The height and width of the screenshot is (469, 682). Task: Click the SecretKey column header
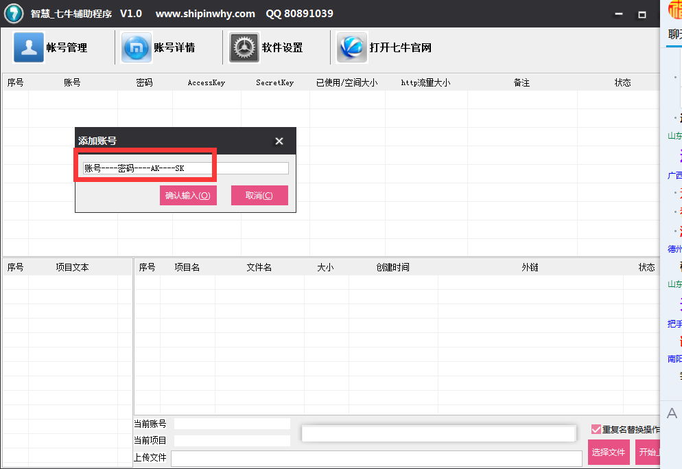275,82
